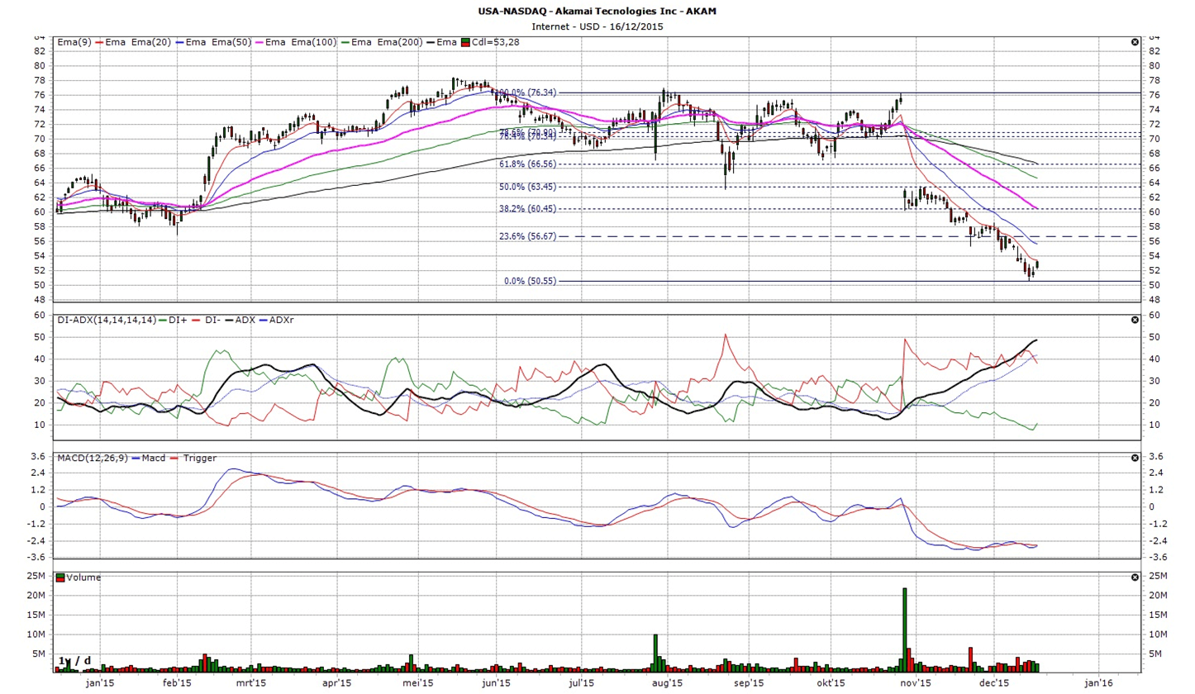Click the Cdl candlestick legend icon
Image resolution: width=1195 pixels, height=694 pixels.
(466, 42)
